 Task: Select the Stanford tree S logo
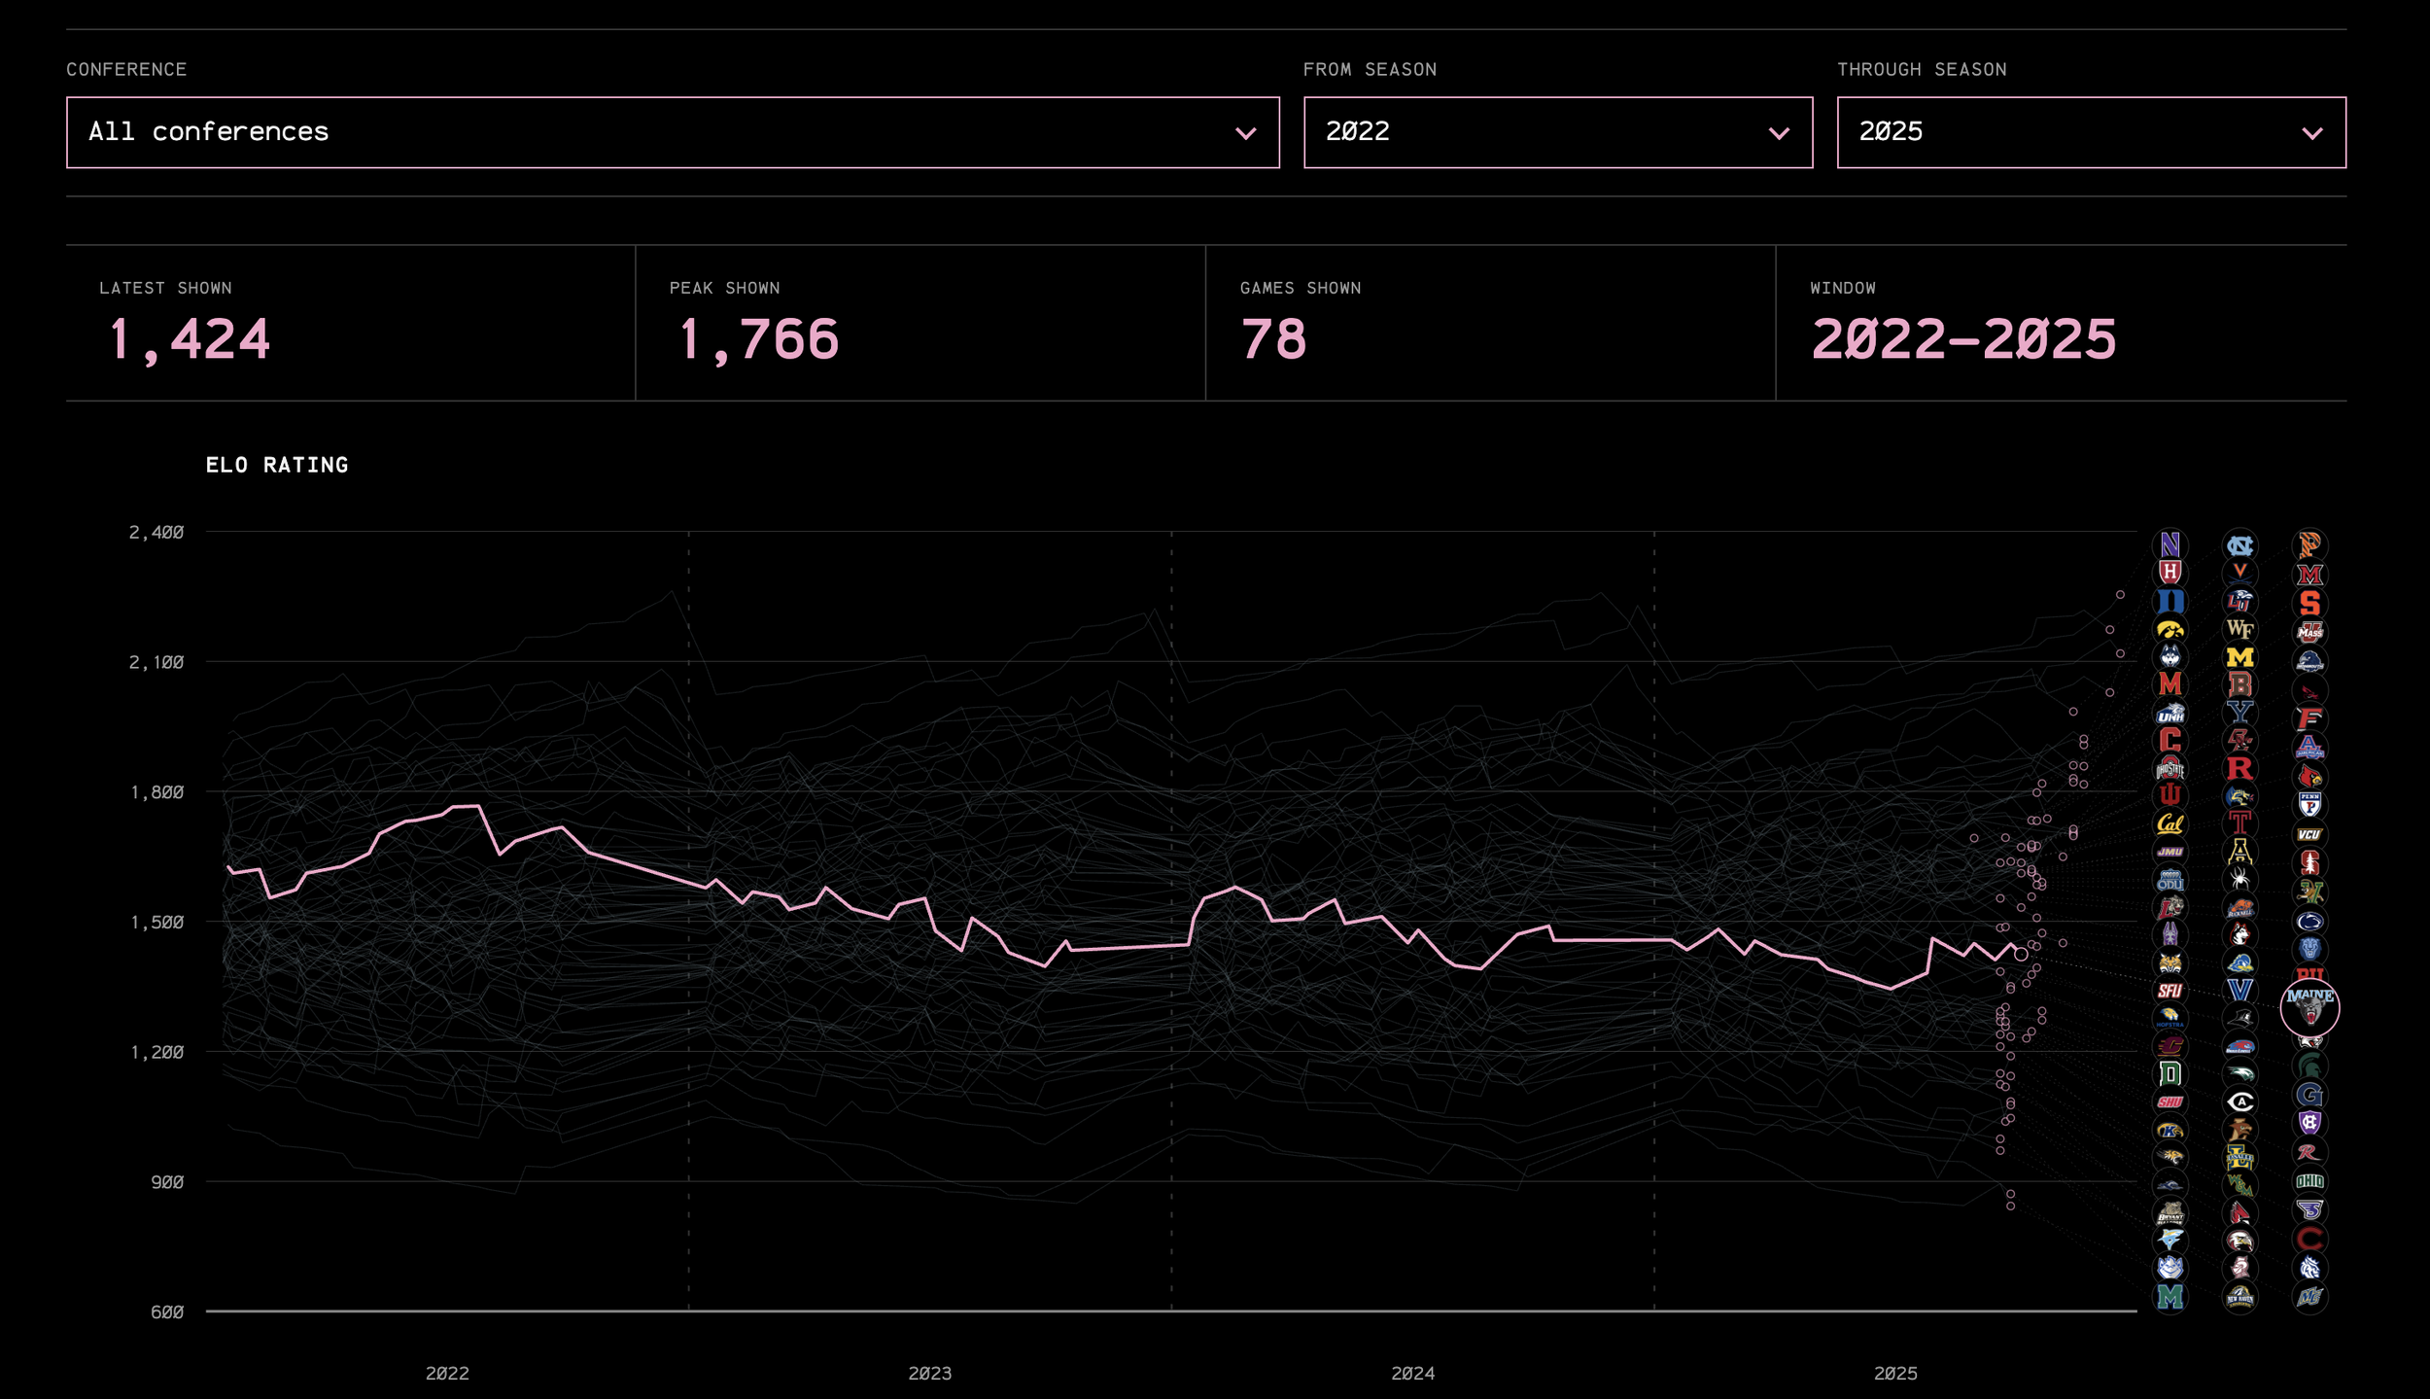coord(2309,862)
